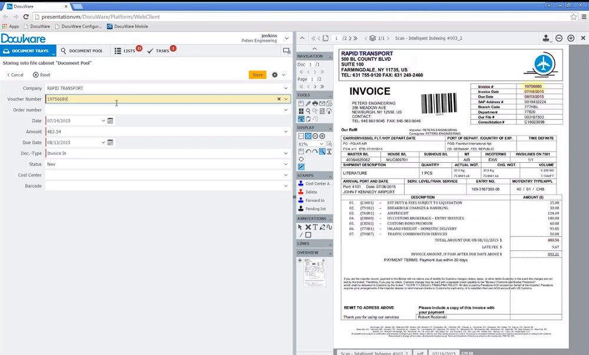The image size is (589, 355).
Task: Open the Status dropdown
Action: [x=286, y=164]
